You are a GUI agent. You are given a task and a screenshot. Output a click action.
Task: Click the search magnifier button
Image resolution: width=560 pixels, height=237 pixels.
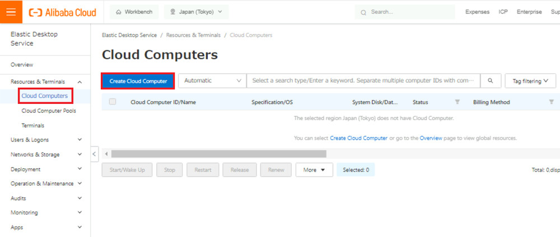(491, 81)
